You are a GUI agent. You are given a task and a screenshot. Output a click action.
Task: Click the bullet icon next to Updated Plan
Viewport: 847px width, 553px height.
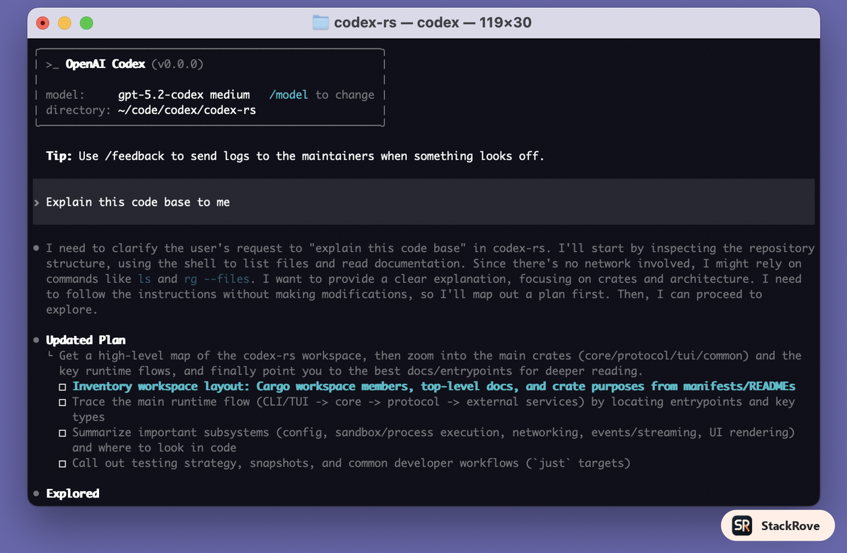(x=34, y=339)
